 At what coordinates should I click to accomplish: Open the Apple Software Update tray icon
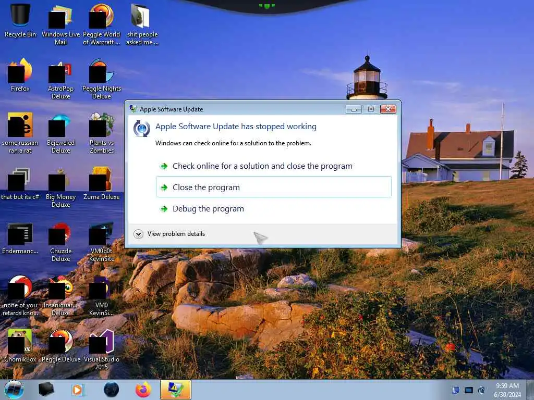pos(481,390)
